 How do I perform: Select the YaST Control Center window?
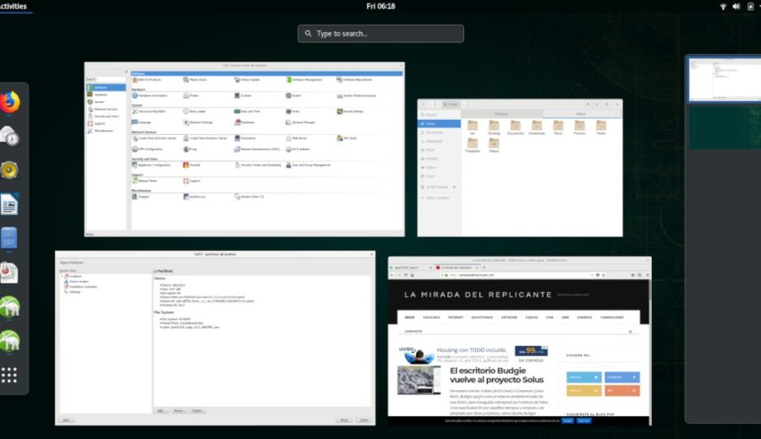pos(244,149)
